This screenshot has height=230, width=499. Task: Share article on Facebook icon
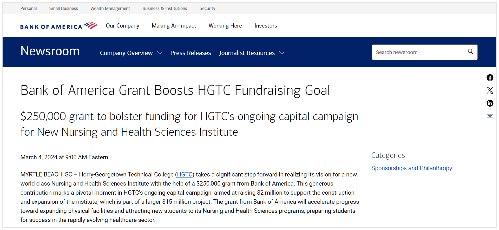pos(490,78)
